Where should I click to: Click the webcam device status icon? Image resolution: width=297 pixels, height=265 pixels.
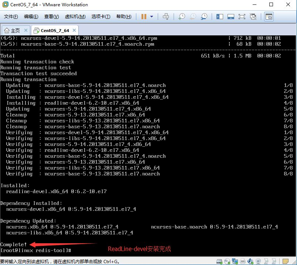[258, 261]
